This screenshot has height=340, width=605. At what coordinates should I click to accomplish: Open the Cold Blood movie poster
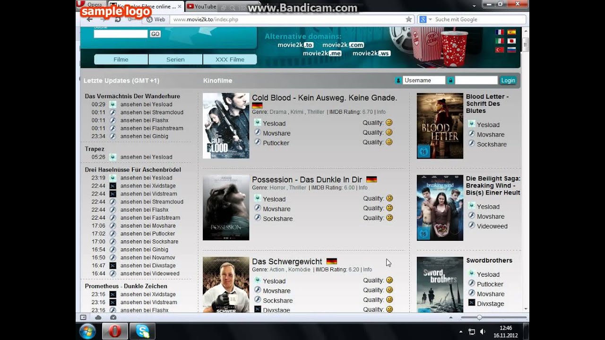click(226, 126)
